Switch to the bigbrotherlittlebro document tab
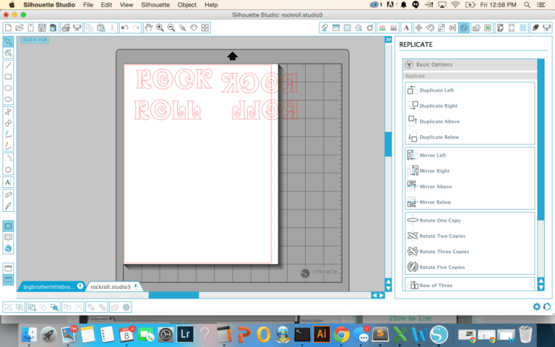555x347 pixels. (52, 286)
